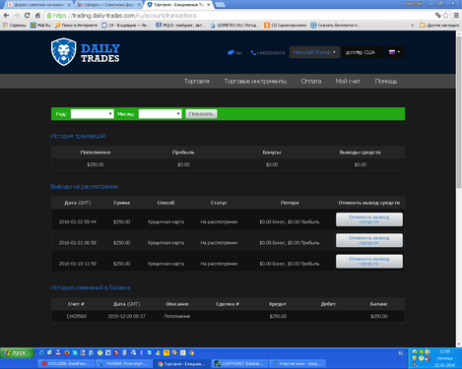Open the Chrome menu hamburger icon

pos(456,16)
